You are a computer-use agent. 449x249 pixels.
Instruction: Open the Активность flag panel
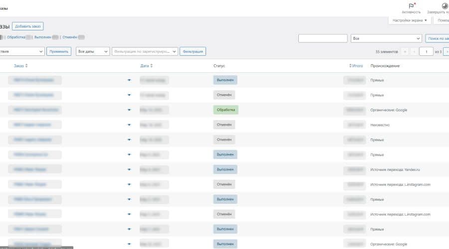(411, 7)
